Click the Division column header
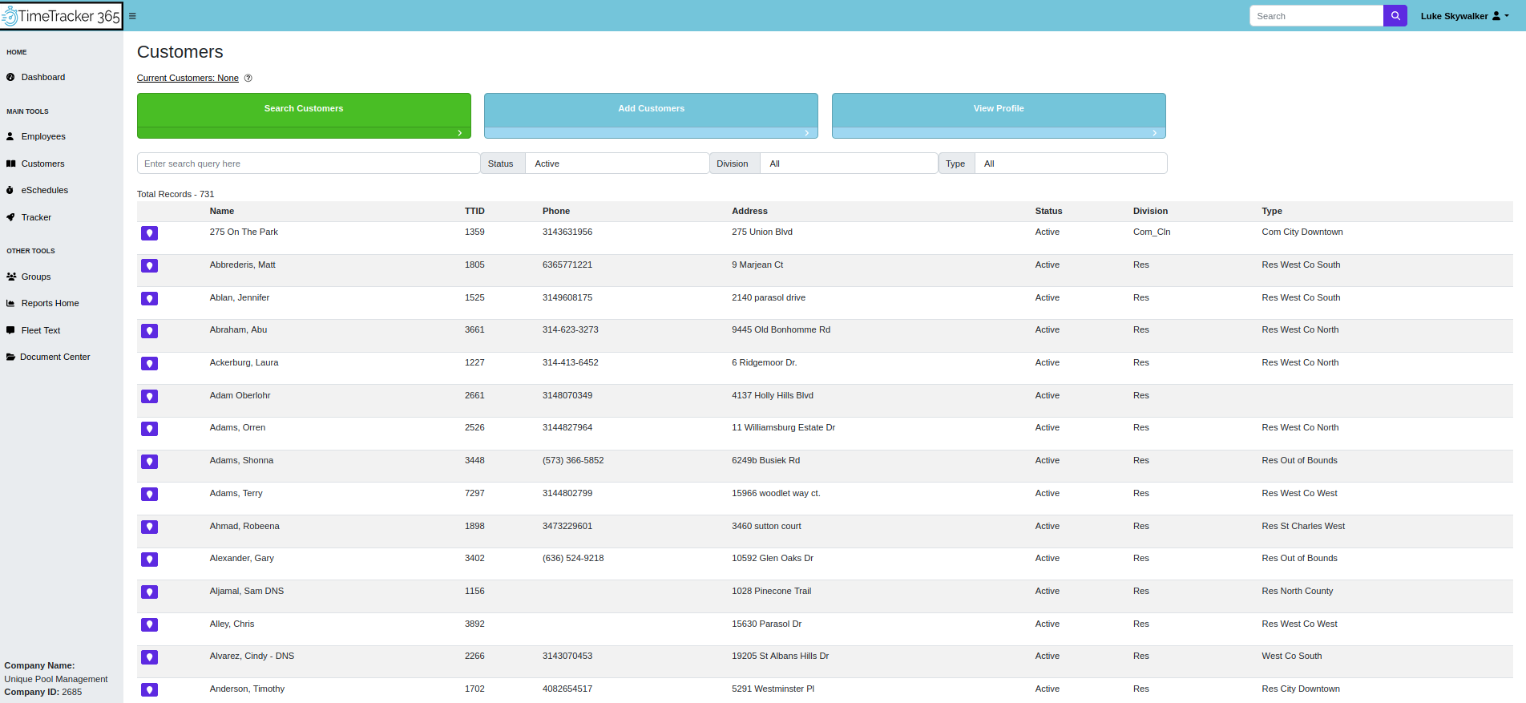 1150,211
